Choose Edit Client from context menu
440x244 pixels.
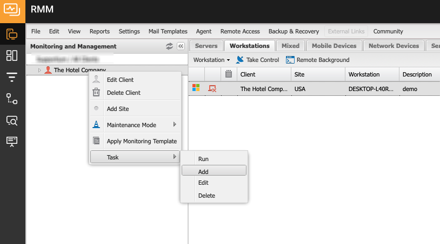point(135,80)
